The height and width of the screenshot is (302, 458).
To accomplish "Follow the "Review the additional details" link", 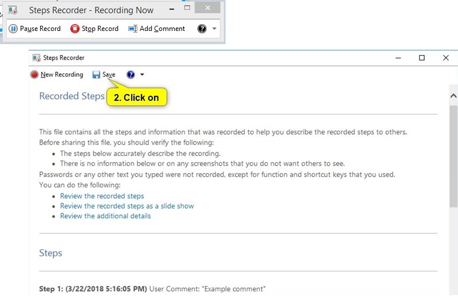I will [105, 216].
